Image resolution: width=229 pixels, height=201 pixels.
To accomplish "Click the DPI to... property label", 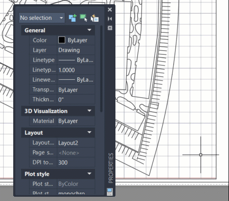I will click(x=43, y=162).
